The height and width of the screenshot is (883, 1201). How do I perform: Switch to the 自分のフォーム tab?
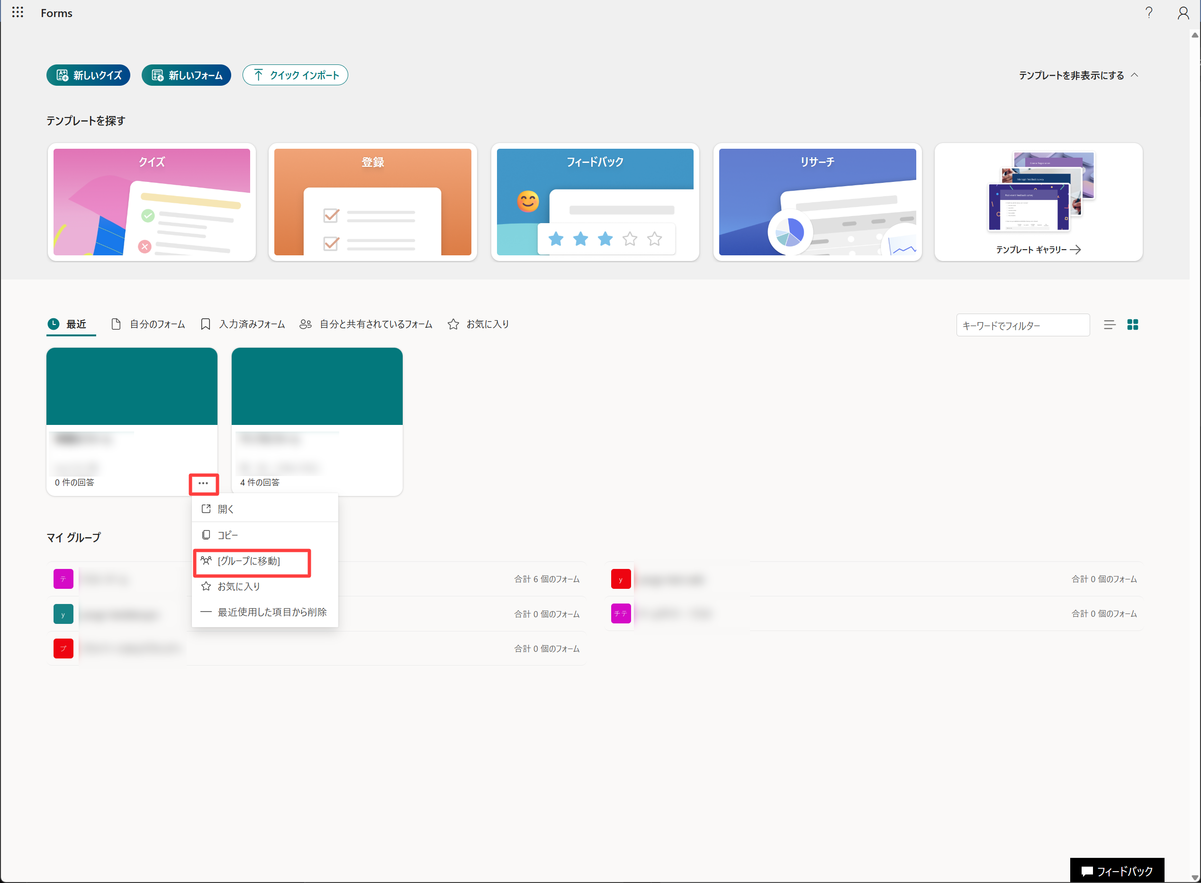pyautogui.click(x=148, y=324)
